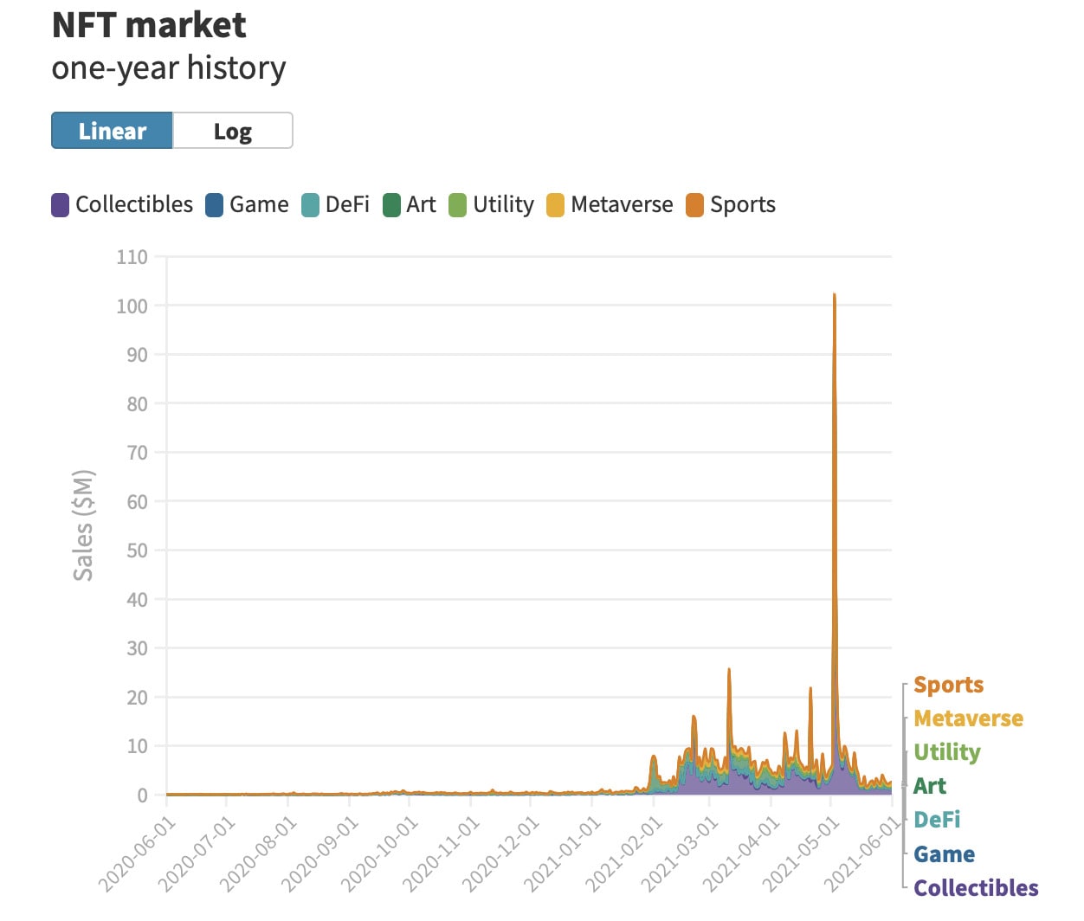Toggle Collectibles series via top legend label
1084x921 pixels.
(134, 205)
